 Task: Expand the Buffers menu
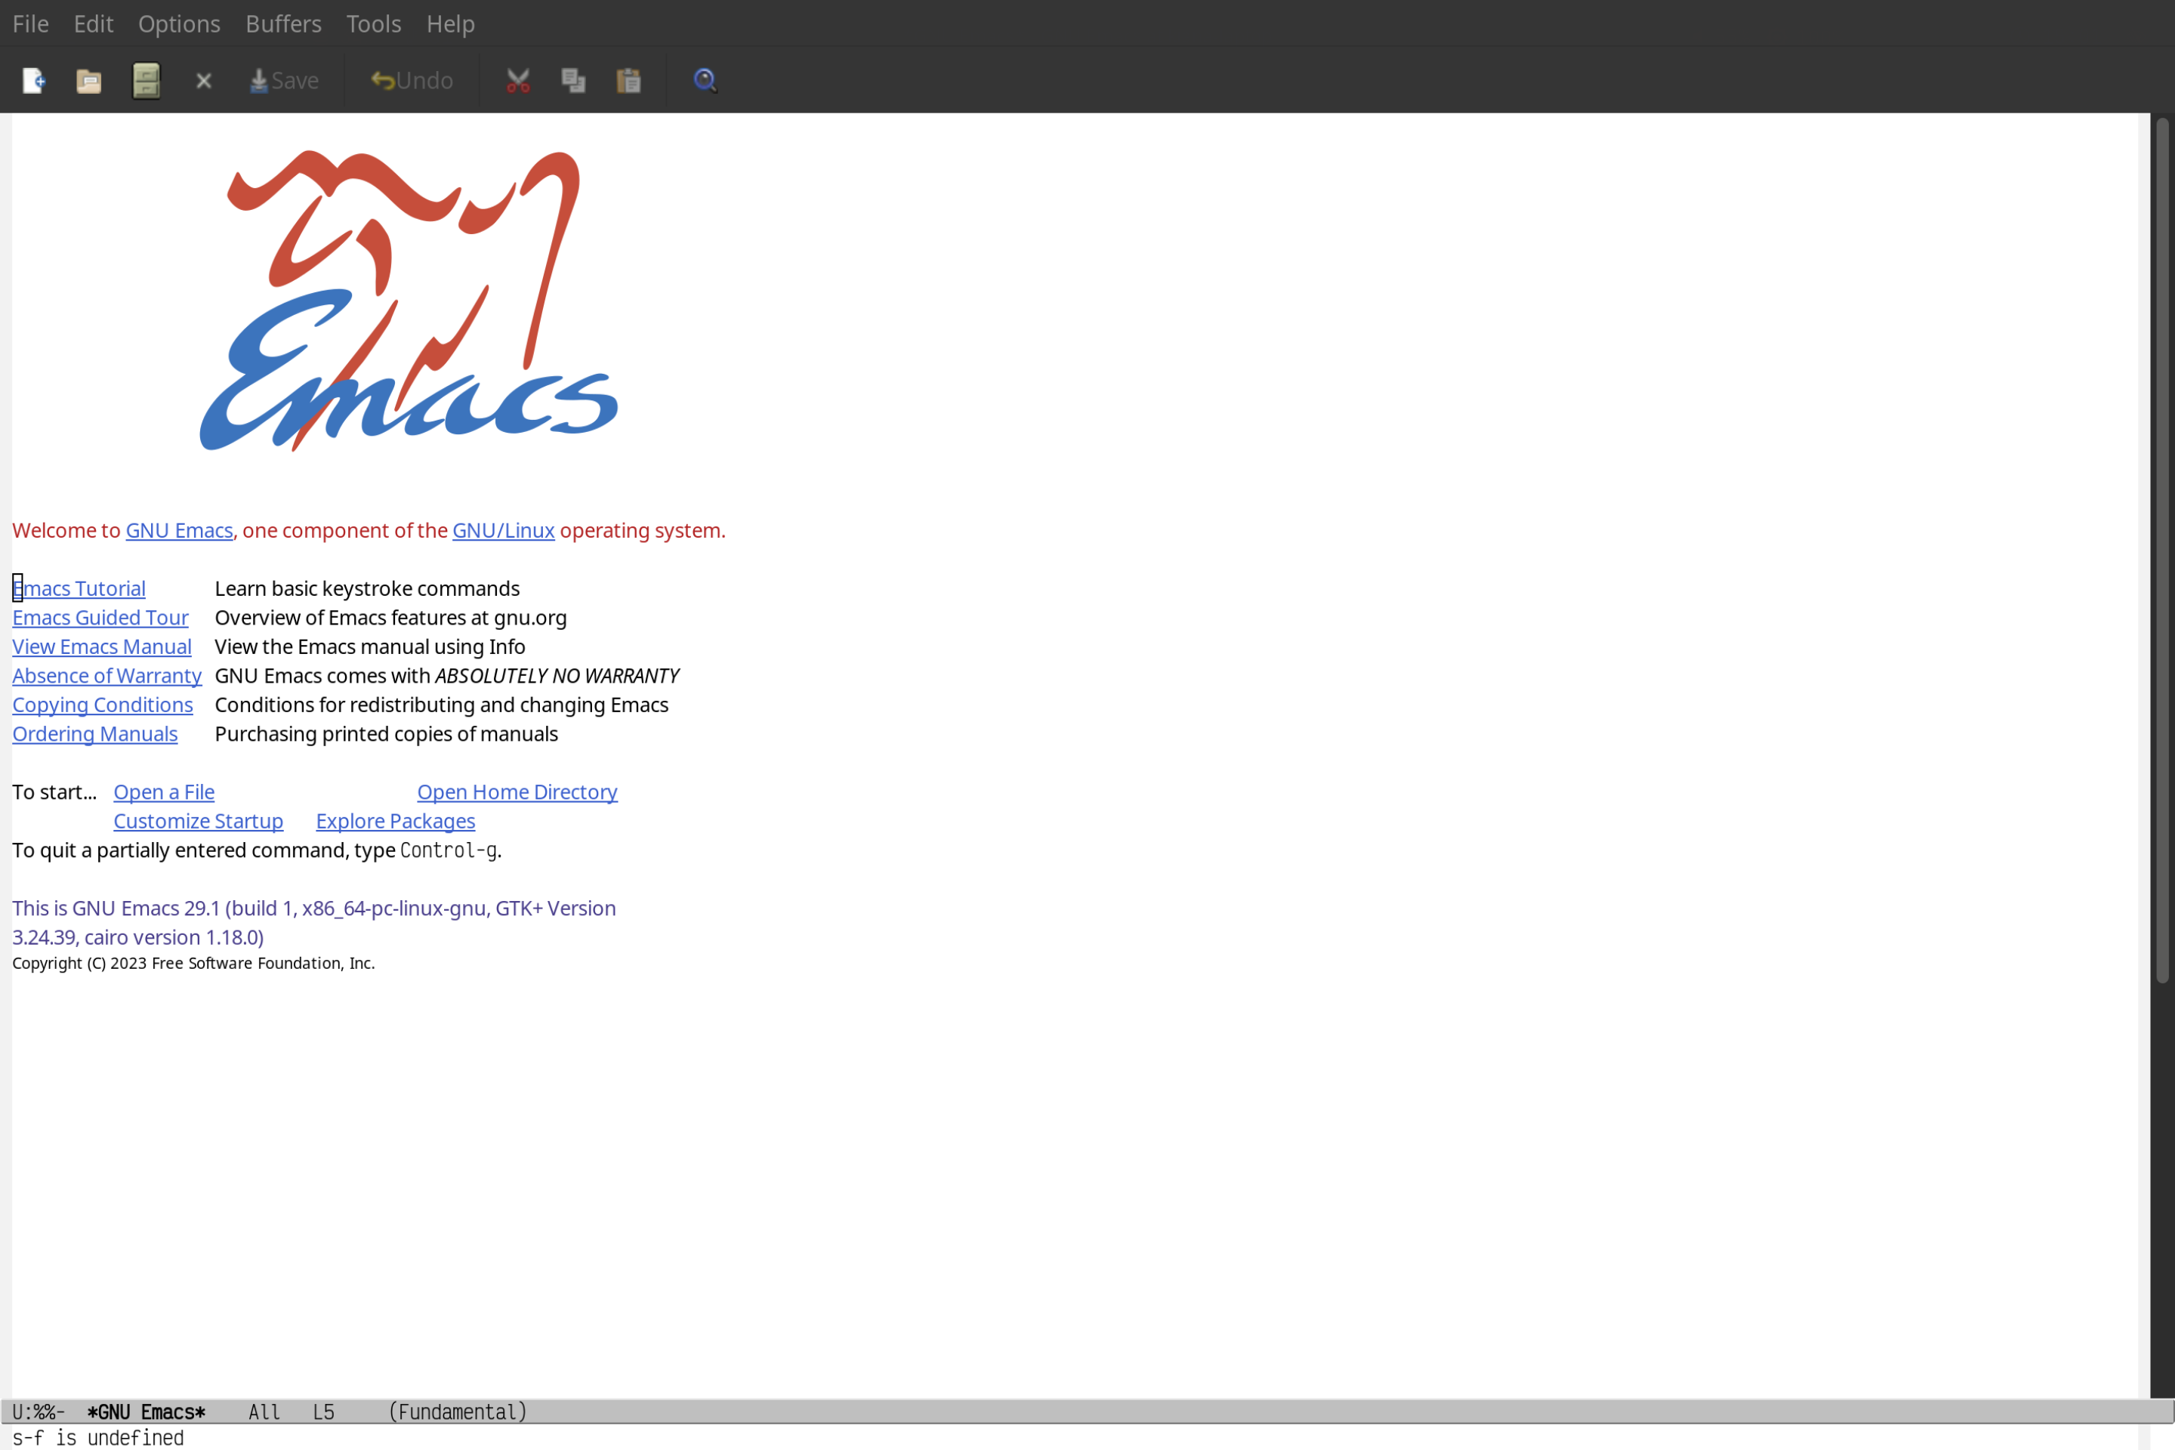pyautogui.click(x=282, y=23)
